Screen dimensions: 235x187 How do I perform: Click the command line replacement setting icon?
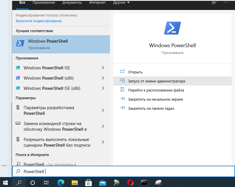[18, 123]
